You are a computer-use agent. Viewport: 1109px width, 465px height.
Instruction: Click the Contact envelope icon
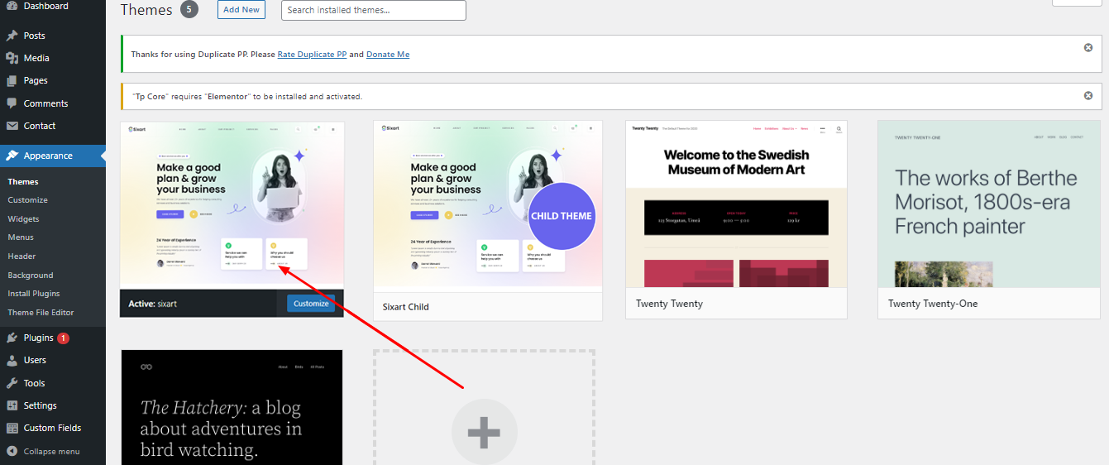pos(12,126)
